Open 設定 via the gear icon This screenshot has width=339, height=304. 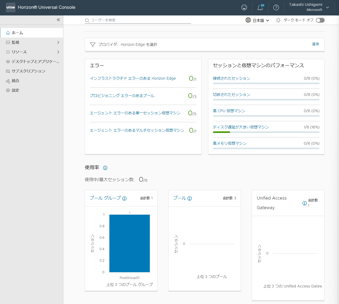pos(8,90)
